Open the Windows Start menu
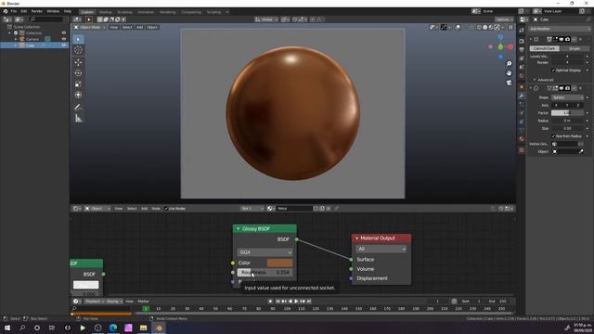Viewport: 594px width, 334px height. tap(6, 328)
